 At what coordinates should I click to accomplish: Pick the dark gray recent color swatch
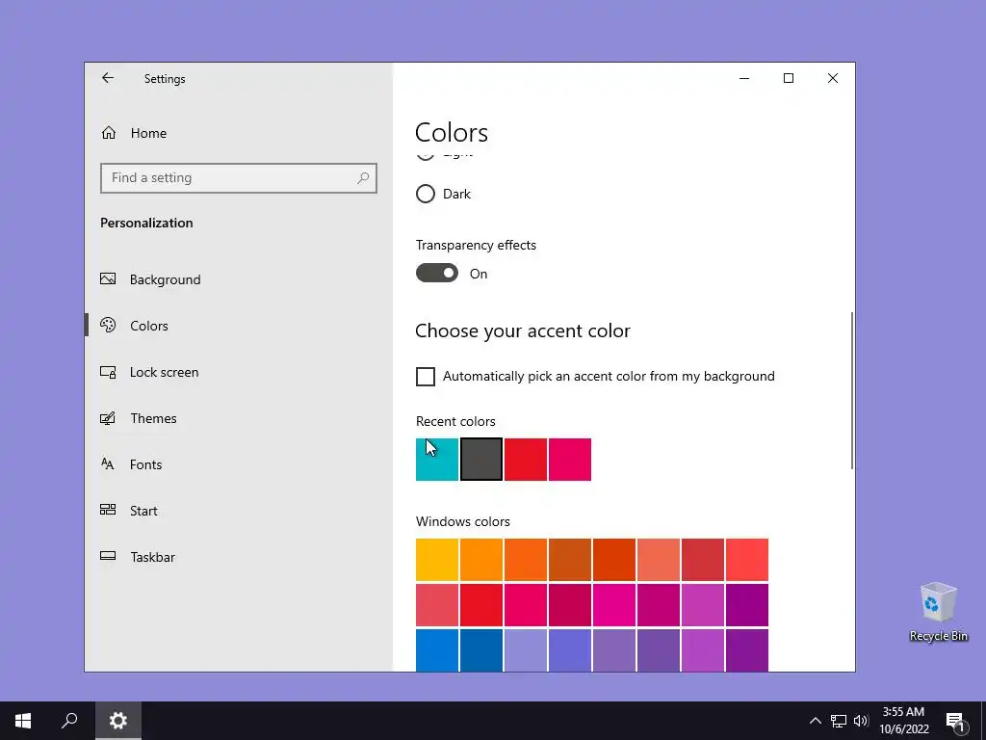tap(481, 460)
